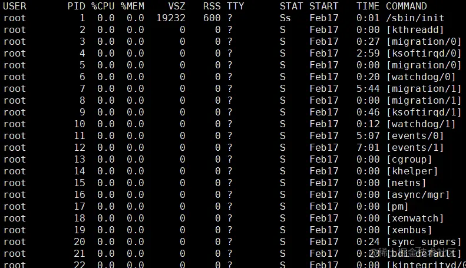Click PID 21 in the process list
The height and width of the screenshot is (268, 466).
pyautogui.click(x=80, y=253)
